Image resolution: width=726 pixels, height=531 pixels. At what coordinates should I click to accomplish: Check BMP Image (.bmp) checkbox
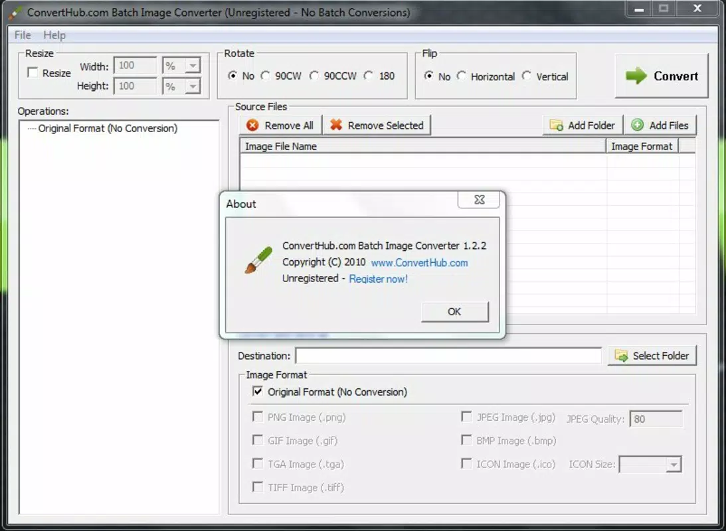[x=467, y=440]
